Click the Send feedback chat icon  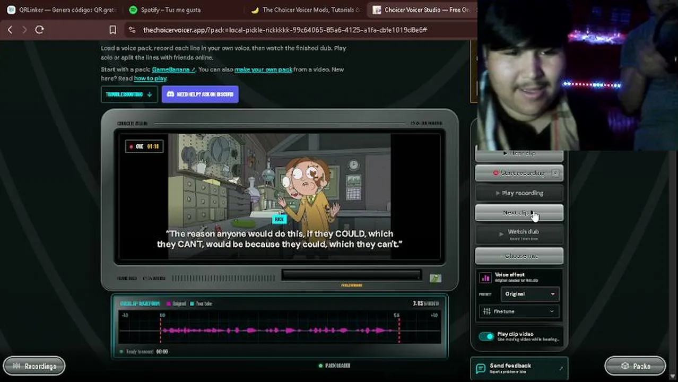click(480, 368)
